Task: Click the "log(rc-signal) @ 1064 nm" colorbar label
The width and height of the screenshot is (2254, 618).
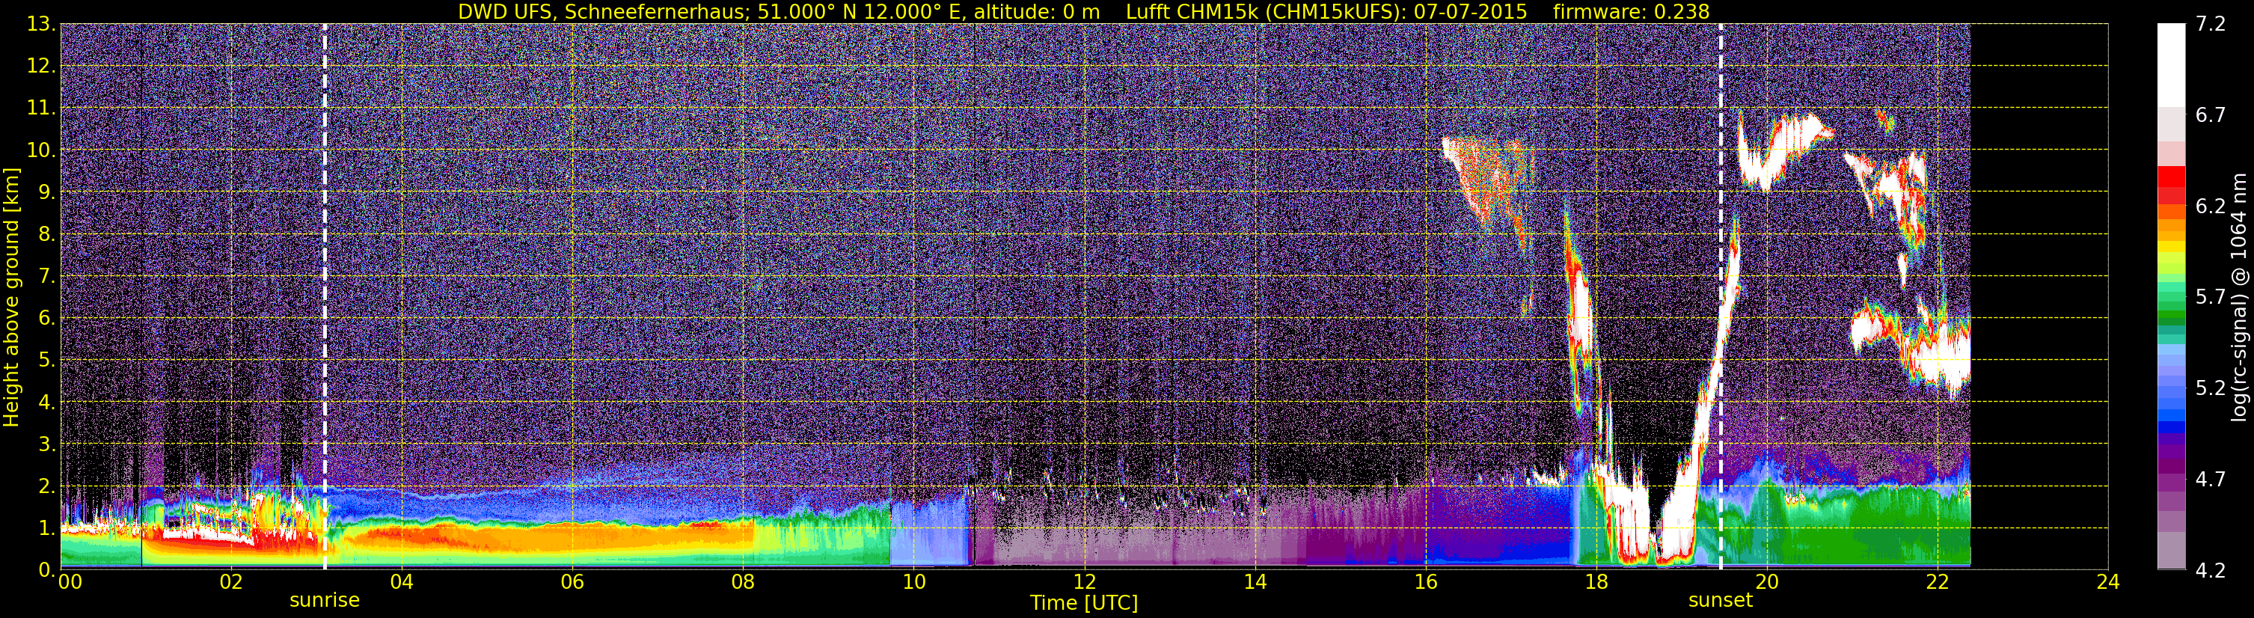Action: click(2238, 298)
